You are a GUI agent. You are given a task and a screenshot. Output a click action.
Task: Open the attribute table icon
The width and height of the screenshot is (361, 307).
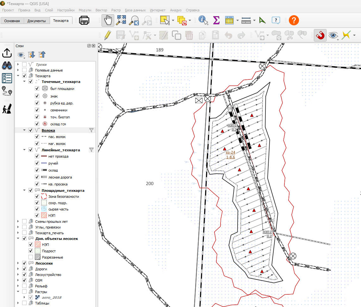pos(229,20)
